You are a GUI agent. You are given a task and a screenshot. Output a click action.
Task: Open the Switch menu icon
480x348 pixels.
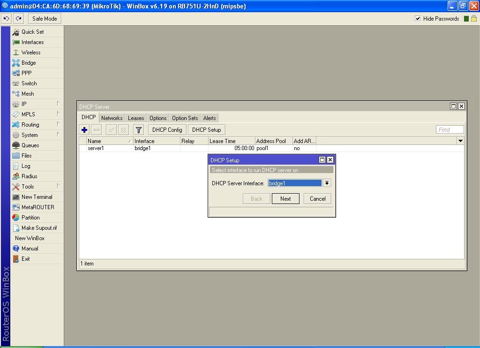[16, 83]
